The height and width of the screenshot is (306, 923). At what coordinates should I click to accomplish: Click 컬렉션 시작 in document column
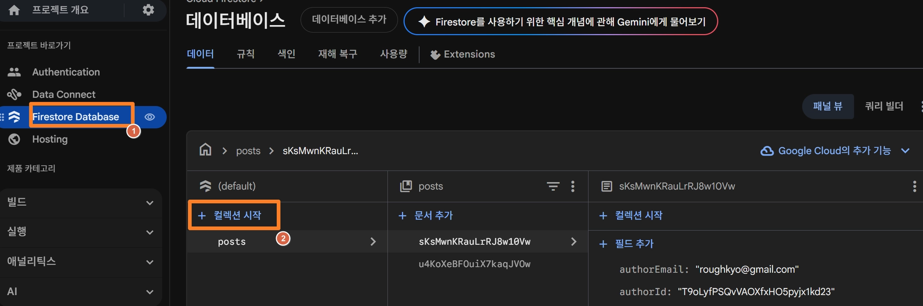coord(631,216)
